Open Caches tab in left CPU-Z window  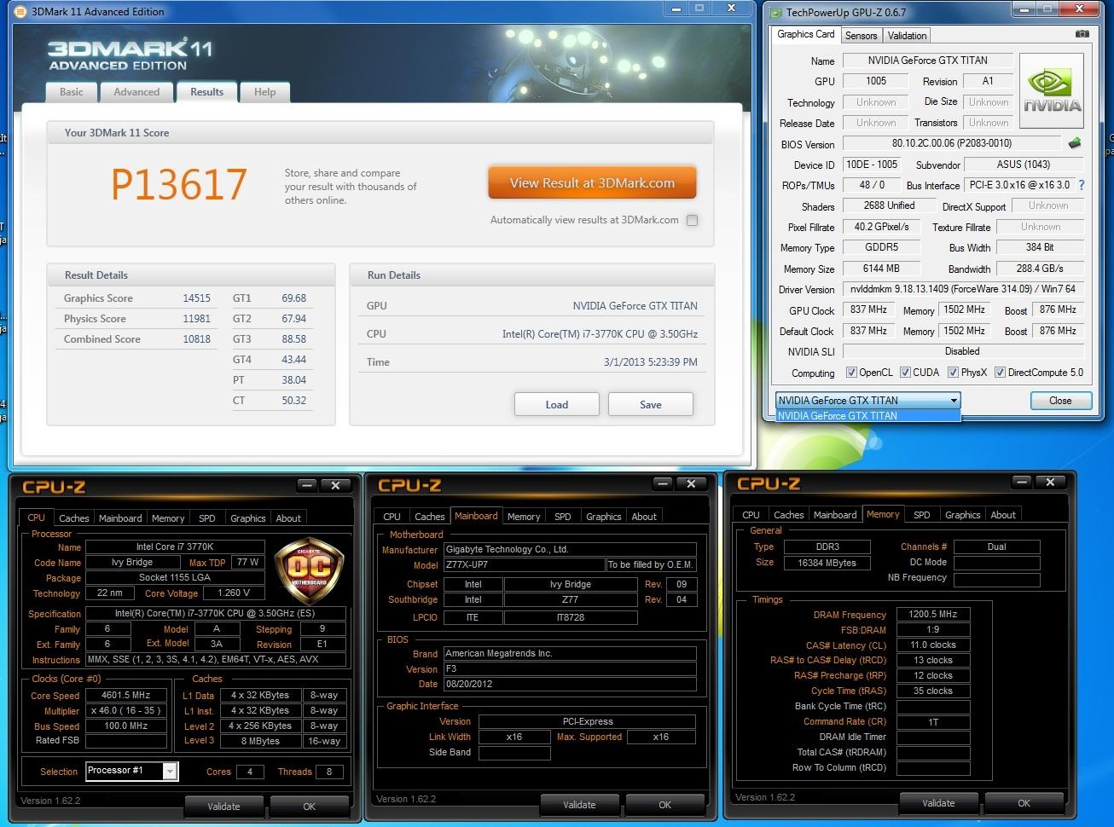point(74,518)
